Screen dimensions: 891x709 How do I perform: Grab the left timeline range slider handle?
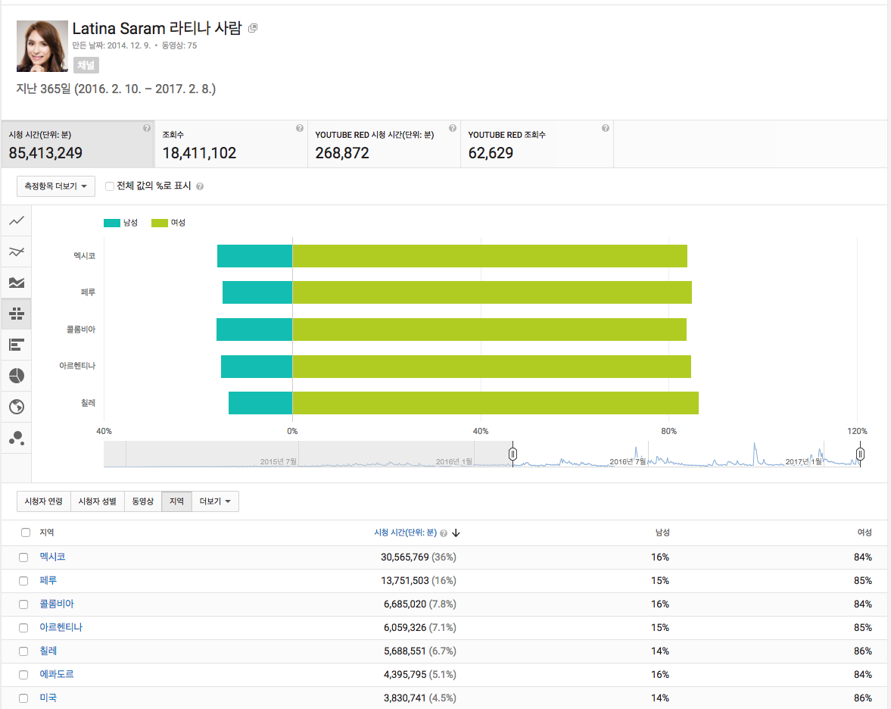tap(512, 454)
